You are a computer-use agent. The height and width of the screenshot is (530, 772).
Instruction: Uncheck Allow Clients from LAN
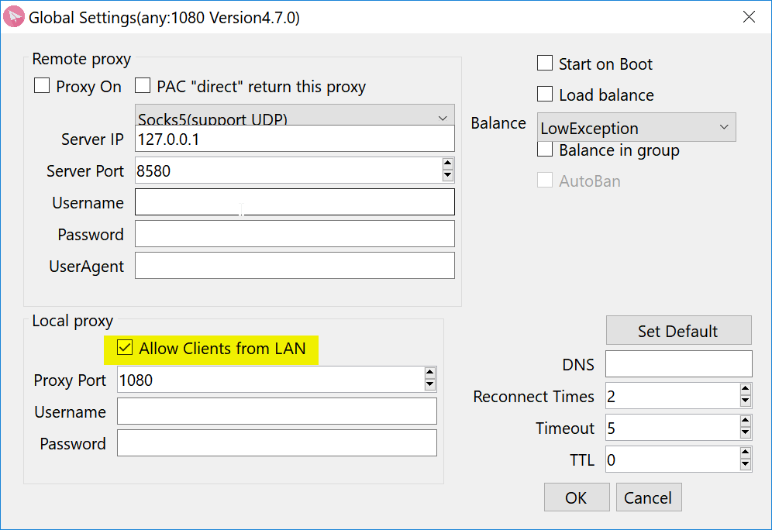pyautogui.click(x=124, y=349)
